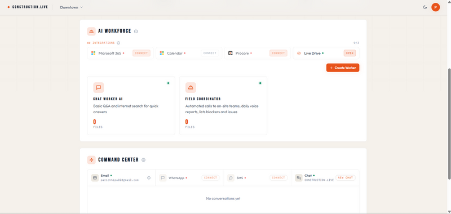This screenshot has width=451, height=214.
Task: Open the Chat Worker AI card
Action: click(x=131, y=105)
